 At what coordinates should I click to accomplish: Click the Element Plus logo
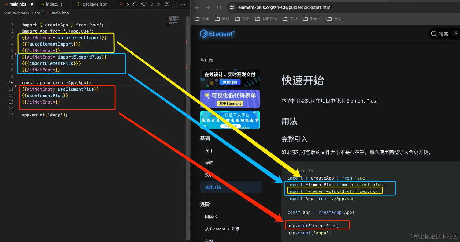pyautogui.click(x=217, y=34)
